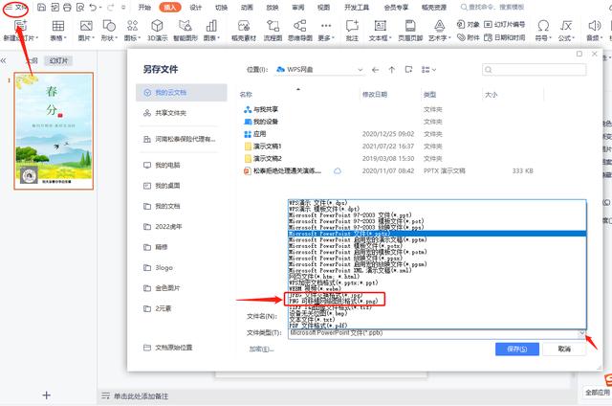This screenshot has height=406, width=612.
Task: Click the 更多 three-dots icon
Action: 326,26
